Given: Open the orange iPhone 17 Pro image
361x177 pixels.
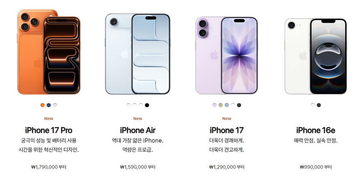Looking at the screenshot, I should 49,52.
